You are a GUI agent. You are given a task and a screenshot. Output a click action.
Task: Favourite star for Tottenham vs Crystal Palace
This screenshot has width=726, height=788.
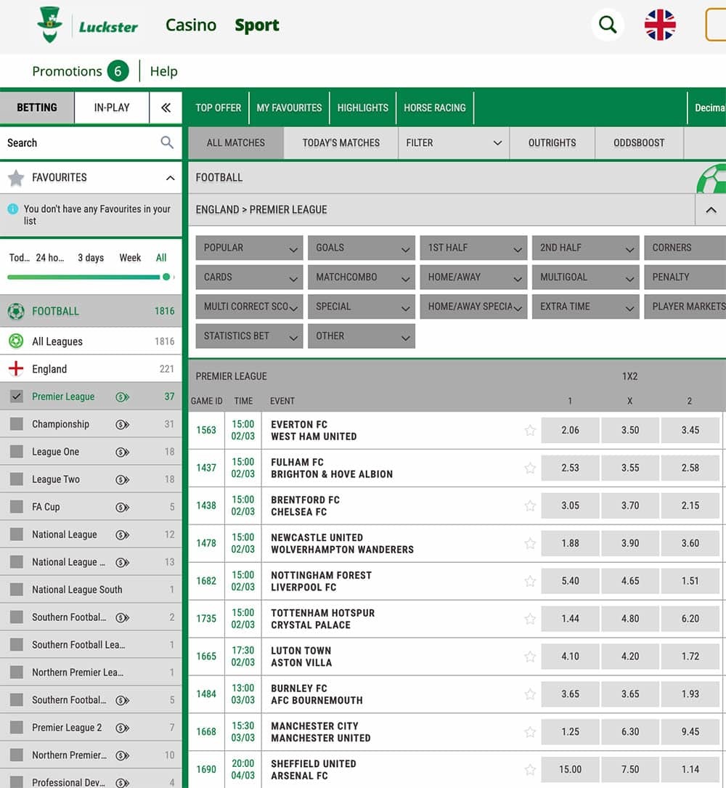(x=530, y=619)
